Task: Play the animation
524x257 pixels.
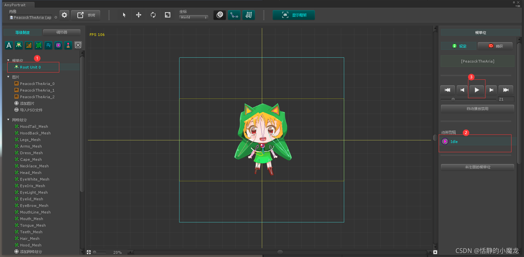Action: coord(477,90)
